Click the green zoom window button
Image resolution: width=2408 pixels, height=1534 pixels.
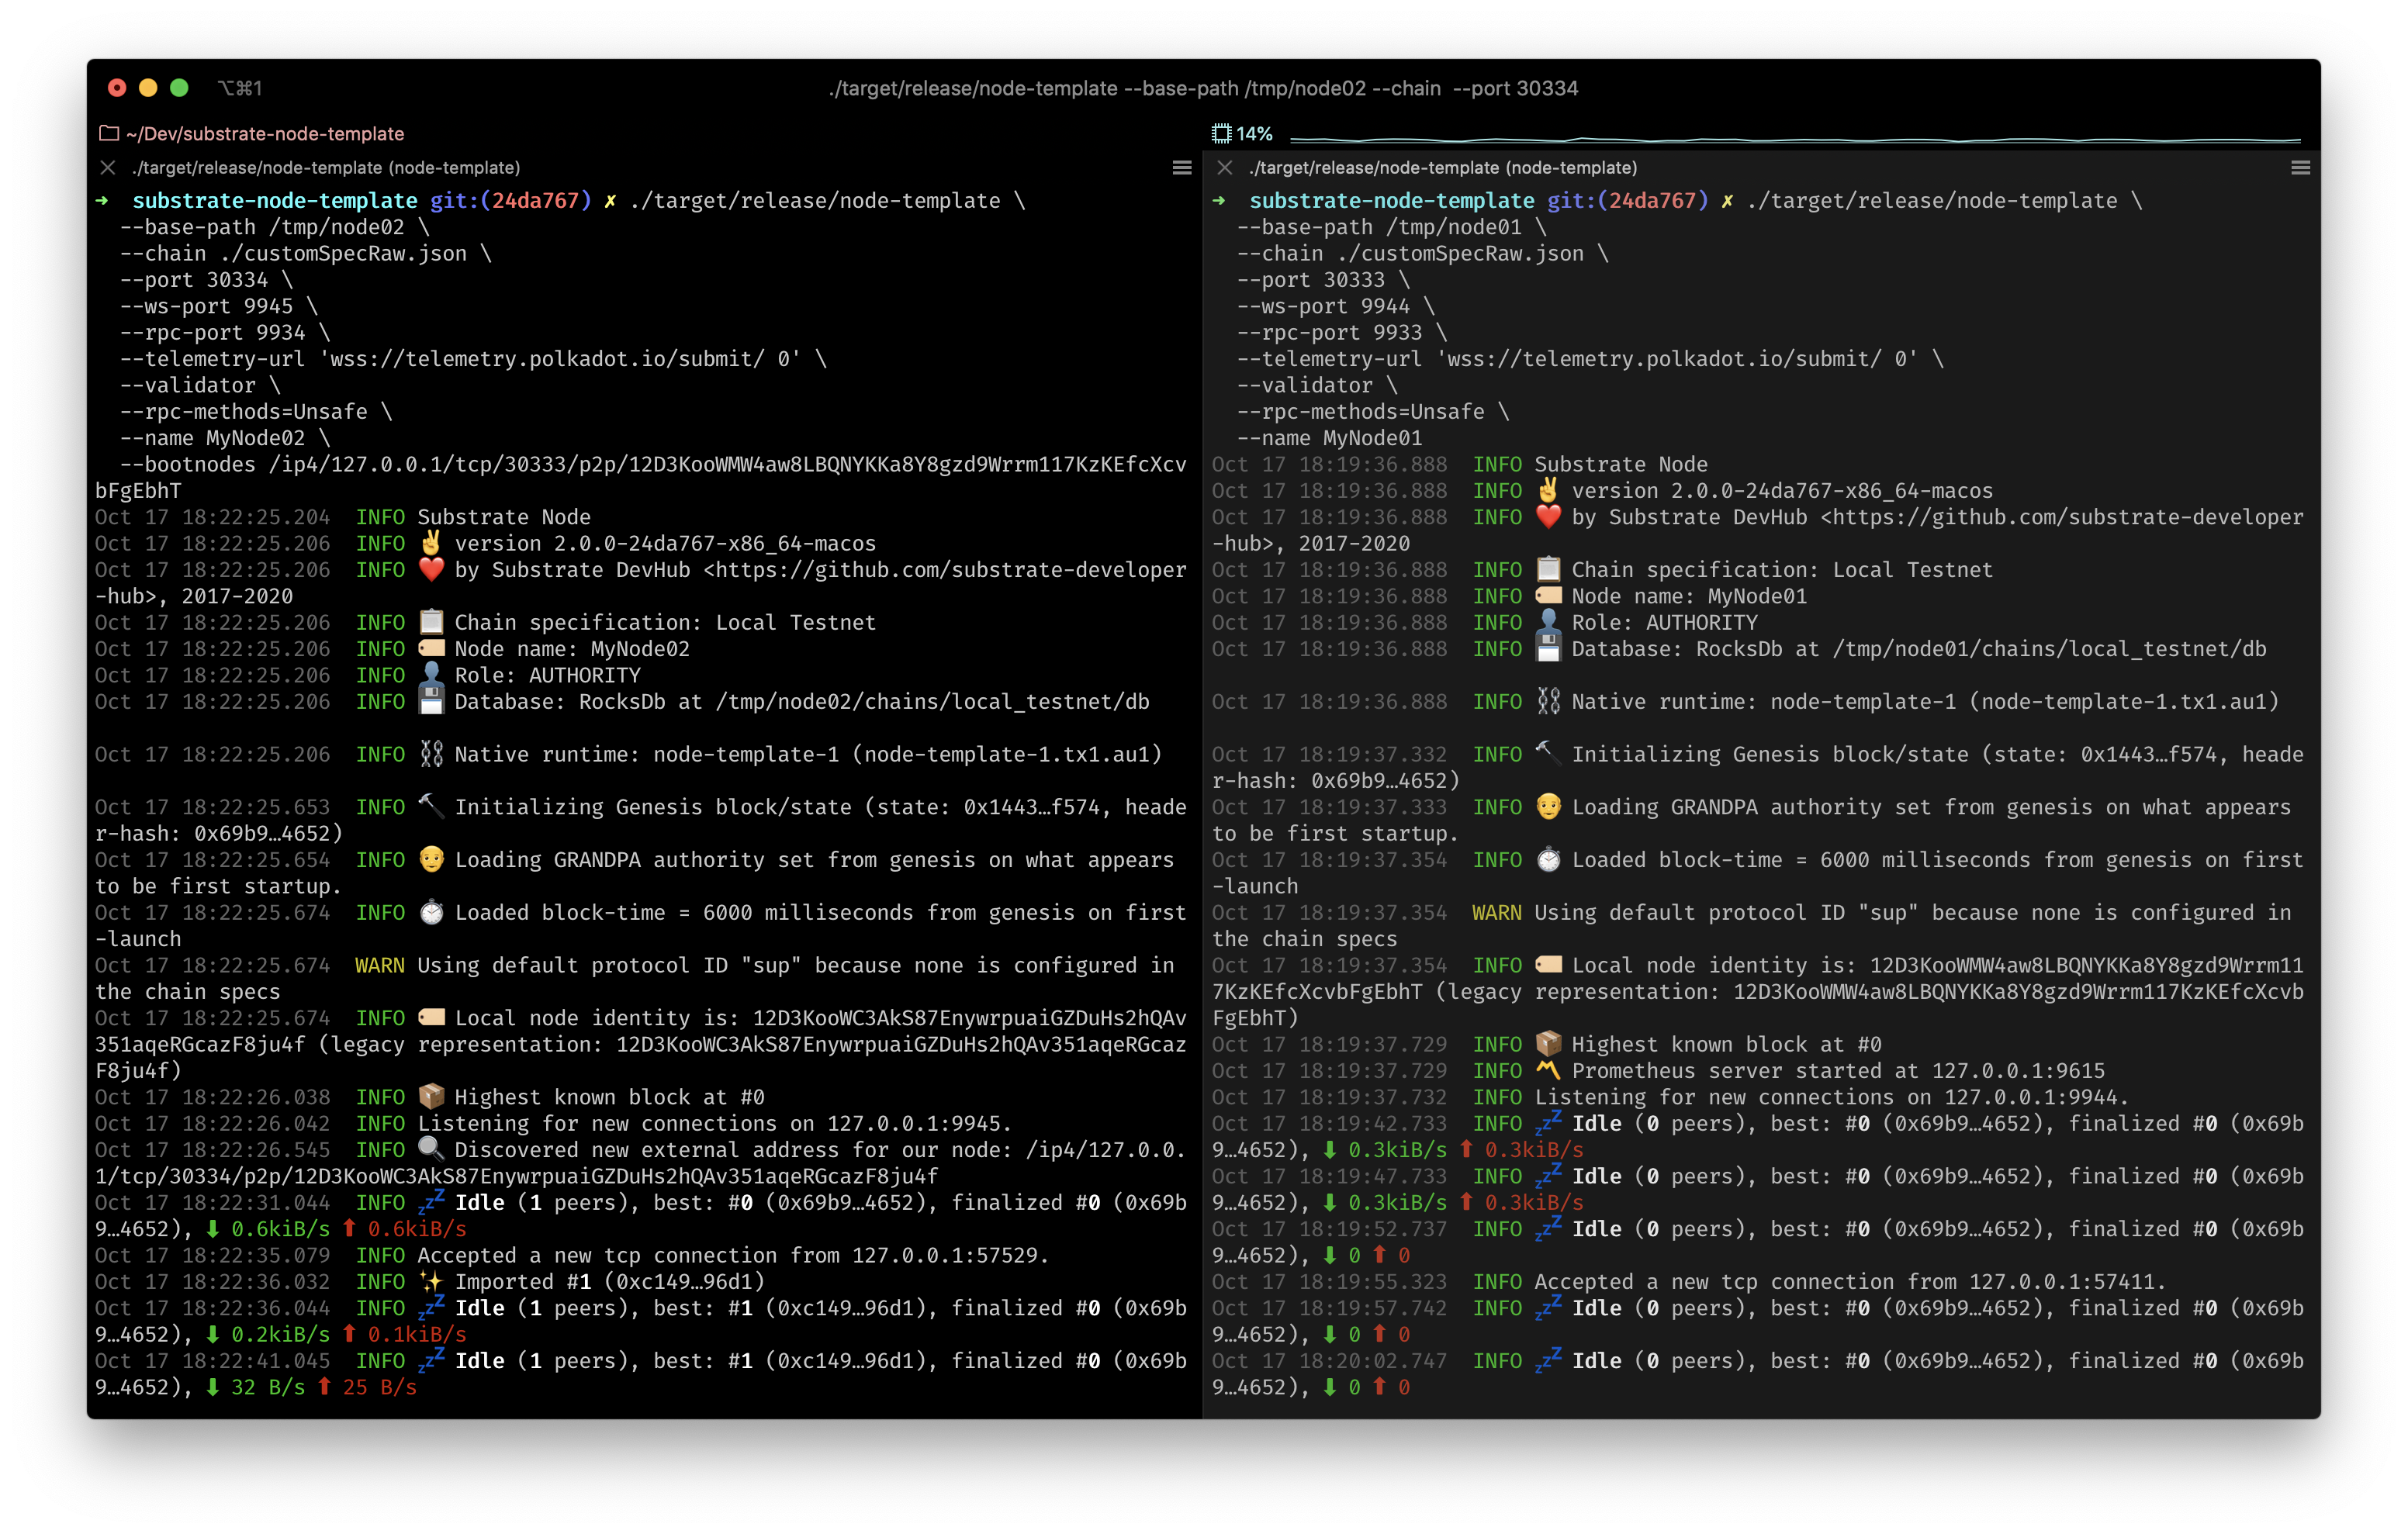click(x=179, y=88)
